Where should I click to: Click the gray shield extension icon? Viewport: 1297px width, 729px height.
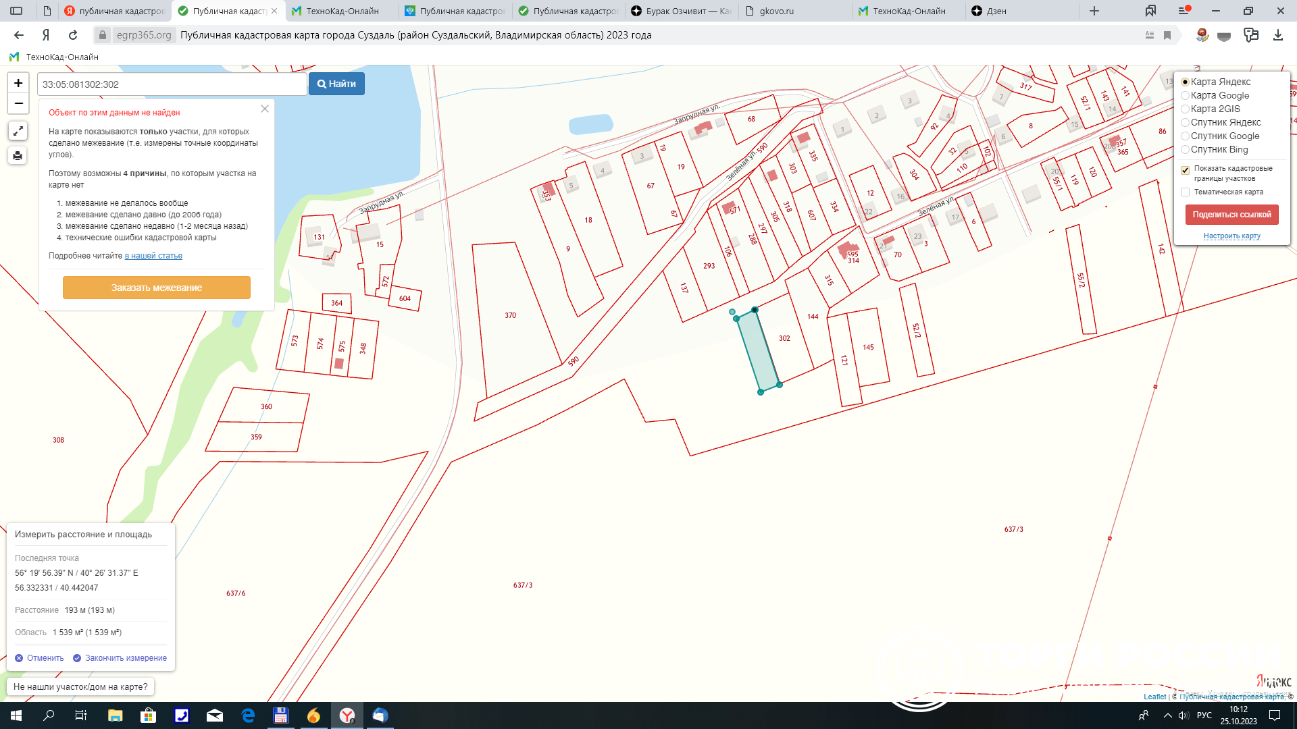[x=1224, y=36]
